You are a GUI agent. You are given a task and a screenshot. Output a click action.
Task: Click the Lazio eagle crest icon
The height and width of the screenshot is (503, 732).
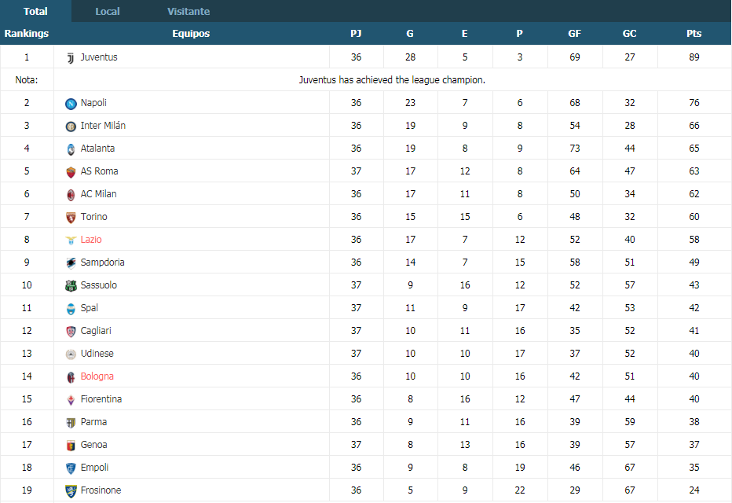[x=71, y=240]
